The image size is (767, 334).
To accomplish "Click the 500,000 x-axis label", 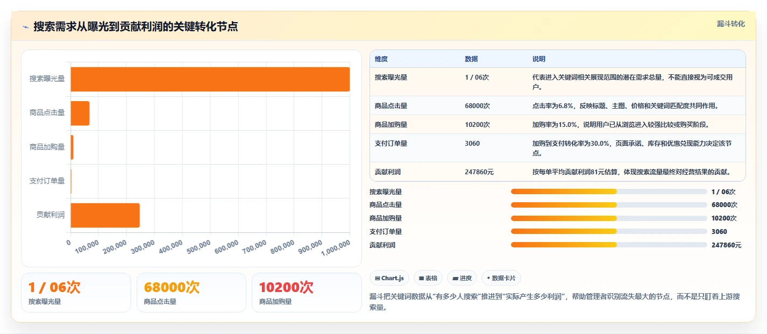I will point(197,247).
